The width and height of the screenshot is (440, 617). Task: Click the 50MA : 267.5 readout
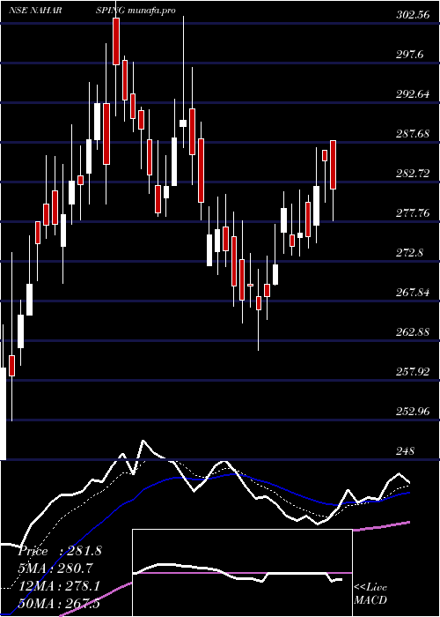pyautogui.click(x=59, y=604)
